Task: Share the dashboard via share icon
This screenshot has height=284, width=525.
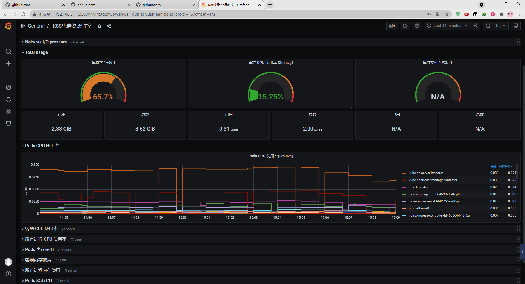Action: pos(109,26)
